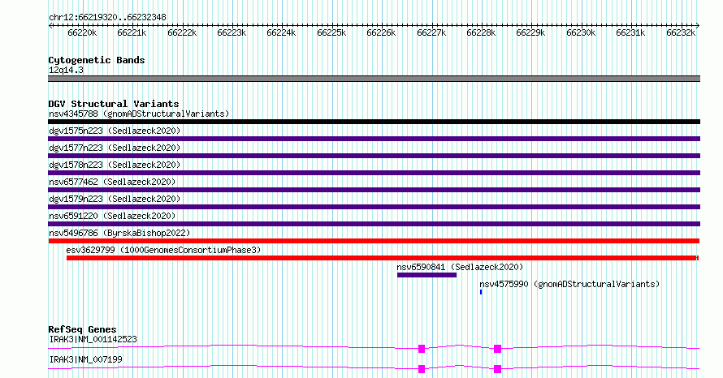Viewport: 723px width, 378px height.
Task: Click the chr12:66219320..66232348 region label
Action: pyautogui.click(x=107, y=18)
